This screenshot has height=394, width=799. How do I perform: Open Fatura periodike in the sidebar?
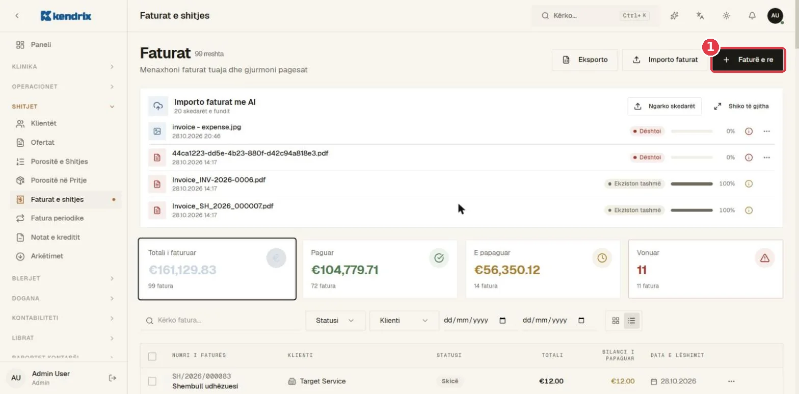[66, 218]
